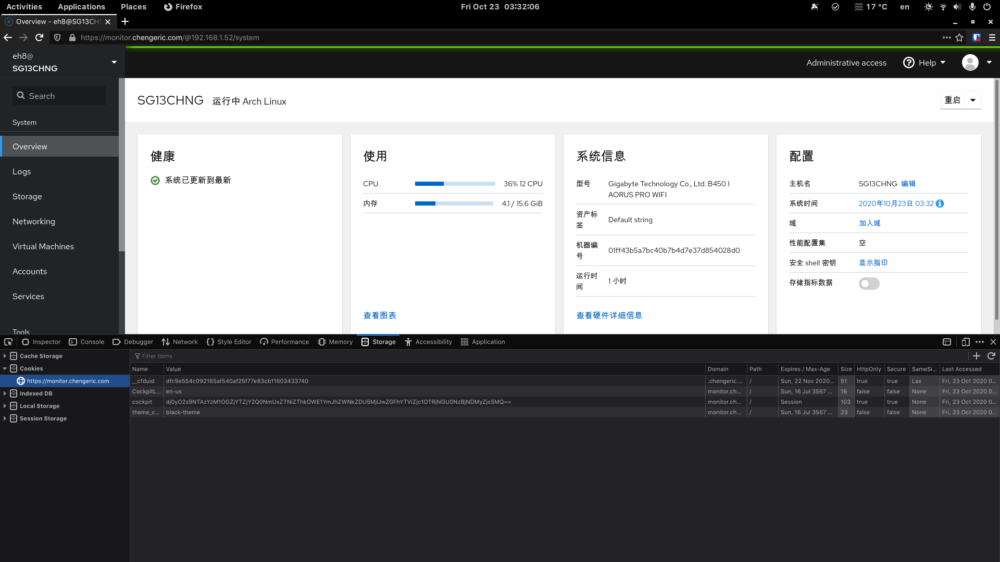Viewport: 1000px width, 562px height.
Task: Refresh the storage items list
Action: [991, 356]
